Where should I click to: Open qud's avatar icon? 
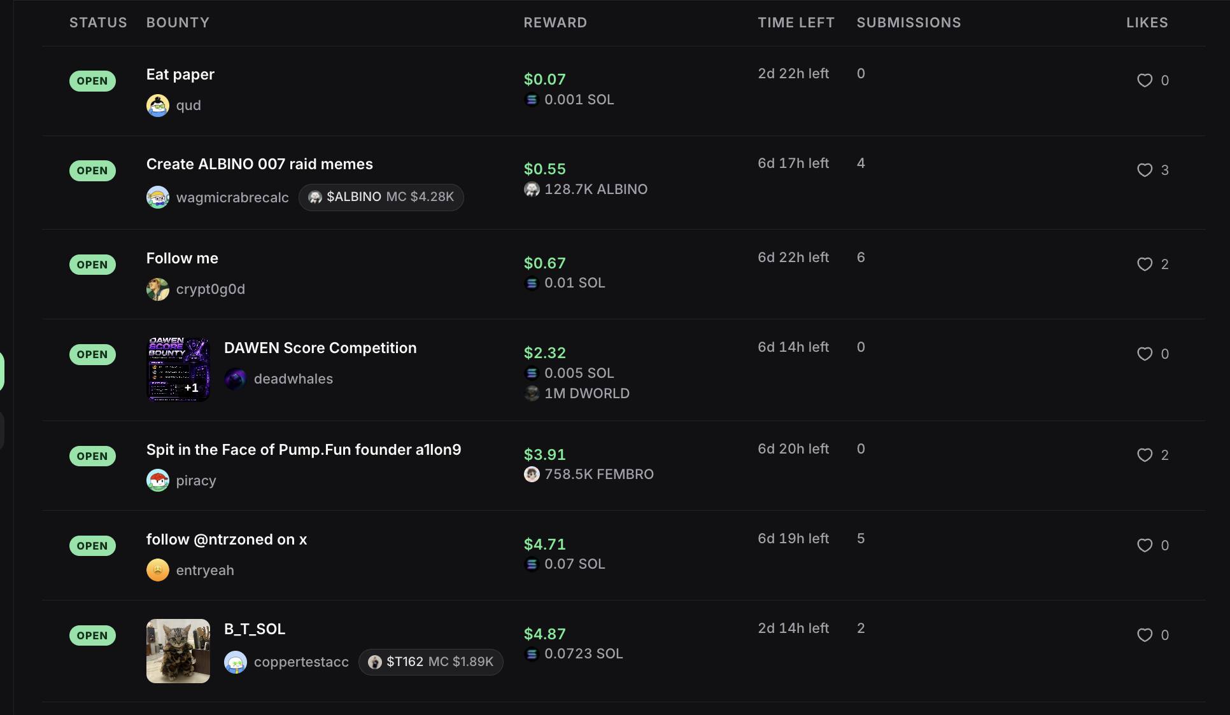point(158,105)
